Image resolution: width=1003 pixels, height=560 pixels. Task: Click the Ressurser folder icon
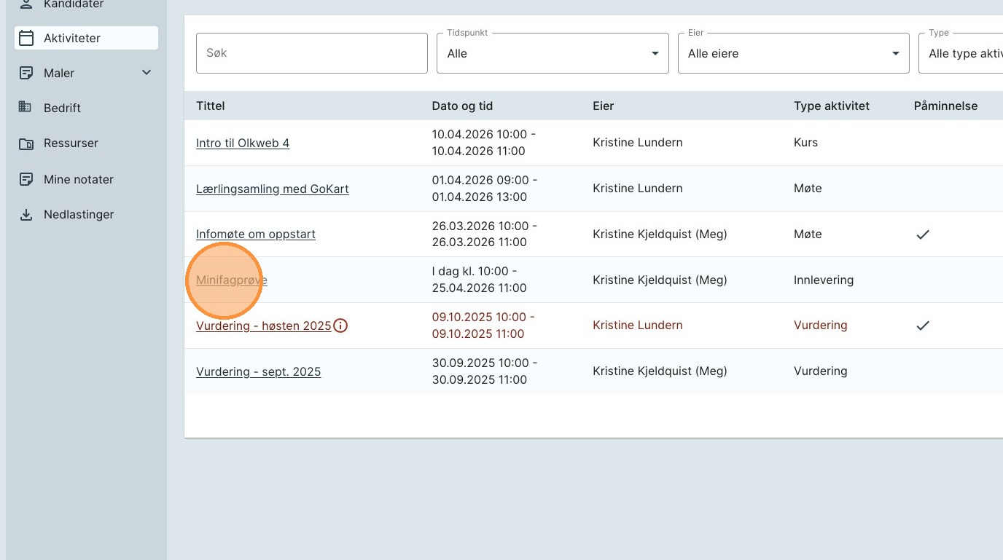pyautogui.click(x=26, y=143)
